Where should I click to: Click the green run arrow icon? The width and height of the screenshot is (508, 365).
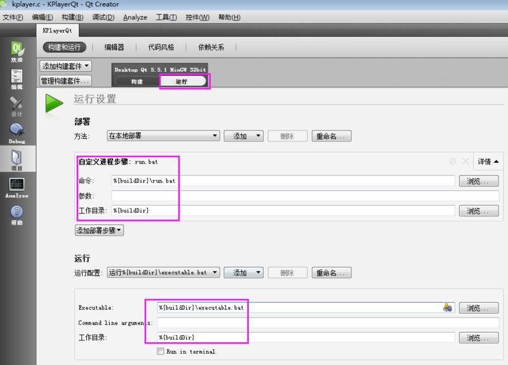54,103
